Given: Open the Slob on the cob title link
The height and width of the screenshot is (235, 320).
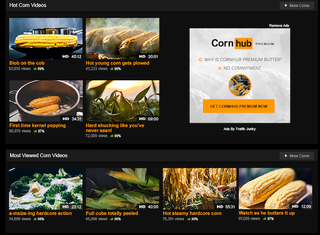Looking at the screenshot, I should (27, 63).
